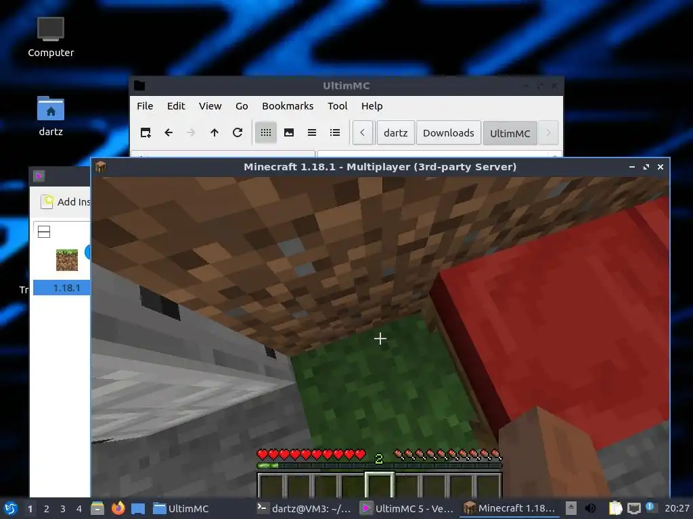Open file manager from taskbar launcher

tap(97, 508)
